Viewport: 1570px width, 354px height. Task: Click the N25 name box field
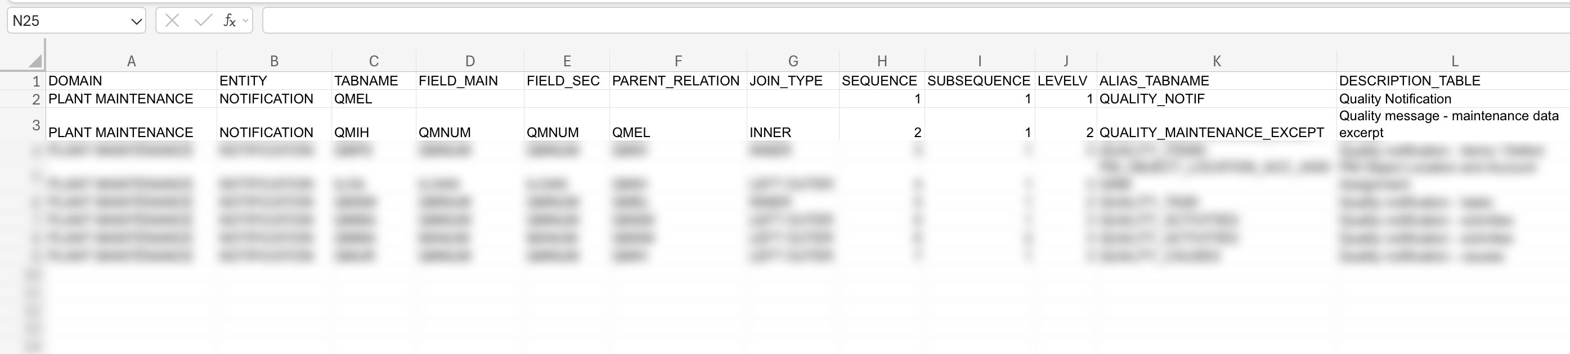(x=67, y=21)
